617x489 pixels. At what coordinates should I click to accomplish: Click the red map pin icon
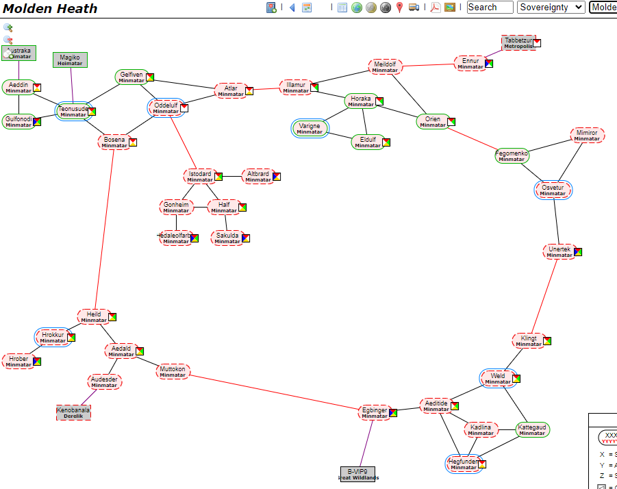click(x=399, y=8)
